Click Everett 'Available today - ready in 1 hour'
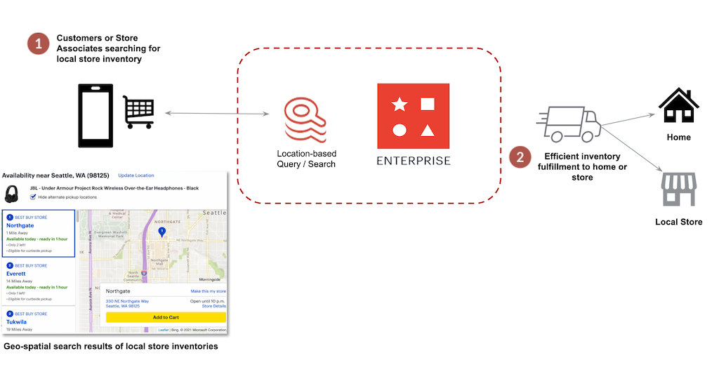This screenshot has height=365, width=719. click(x=37, y=287)
